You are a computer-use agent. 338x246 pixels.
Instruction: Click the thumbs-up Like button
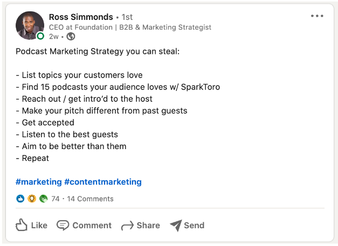coord(31,225)
